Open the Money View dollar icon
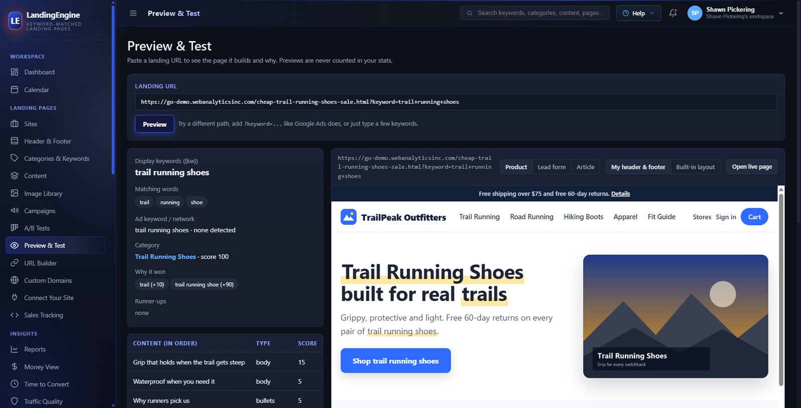Image resolution: width=801 pixels, height=408 pixels. tap(15, 367)
